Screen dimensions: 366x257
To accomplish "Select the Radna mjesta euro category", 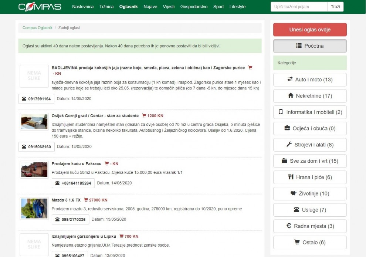I will (310, 226).
